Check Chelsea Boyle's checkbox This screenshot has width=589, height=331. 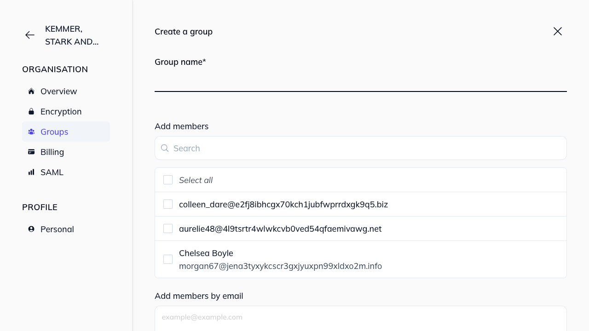tap(167, 259)
